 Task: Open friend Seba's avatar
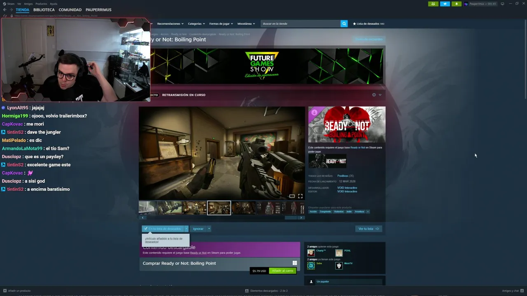click(x=311, y=266)
